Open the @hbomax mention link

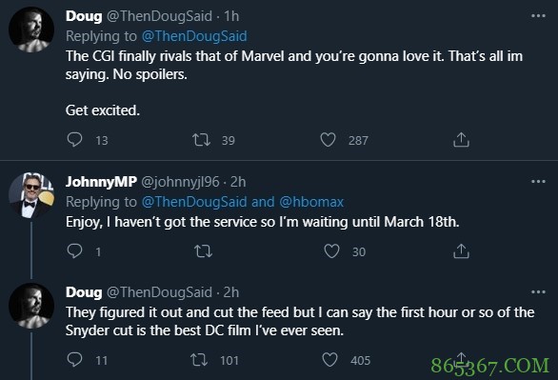[311, 202]
